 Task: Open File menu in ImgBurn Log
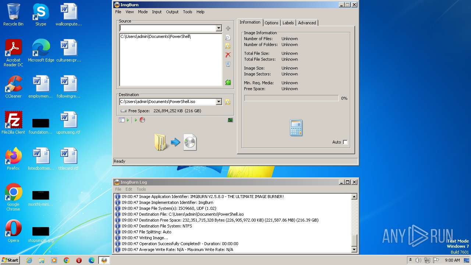(118, 189)
